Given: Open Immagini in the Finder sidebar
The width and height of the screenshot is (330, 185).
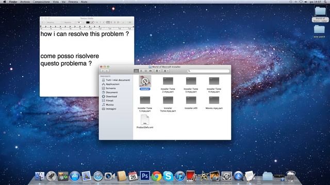Looking at the screenshot, I should coord(109,109).
